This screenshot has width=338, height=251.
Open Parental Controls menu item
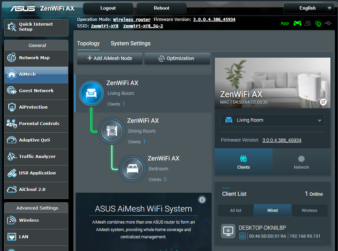pos(36,124)
